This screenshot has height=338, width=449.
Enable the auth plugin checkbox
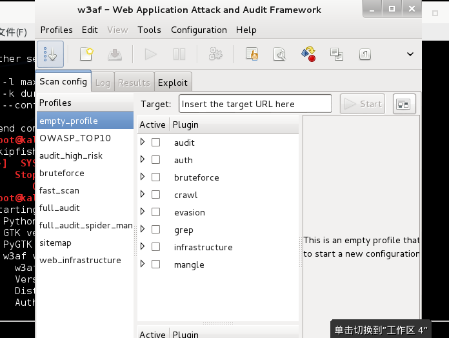click(155, 160)
